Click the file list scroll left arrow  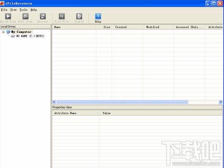(x=54, y=102)
